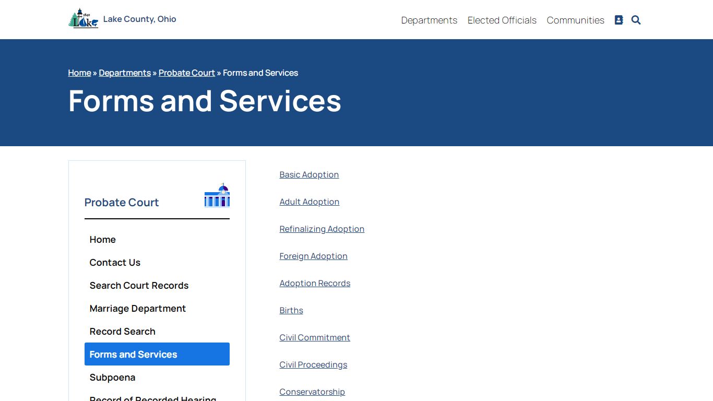
Task: Click the Civil Commitment link
Action: point(315,337)
